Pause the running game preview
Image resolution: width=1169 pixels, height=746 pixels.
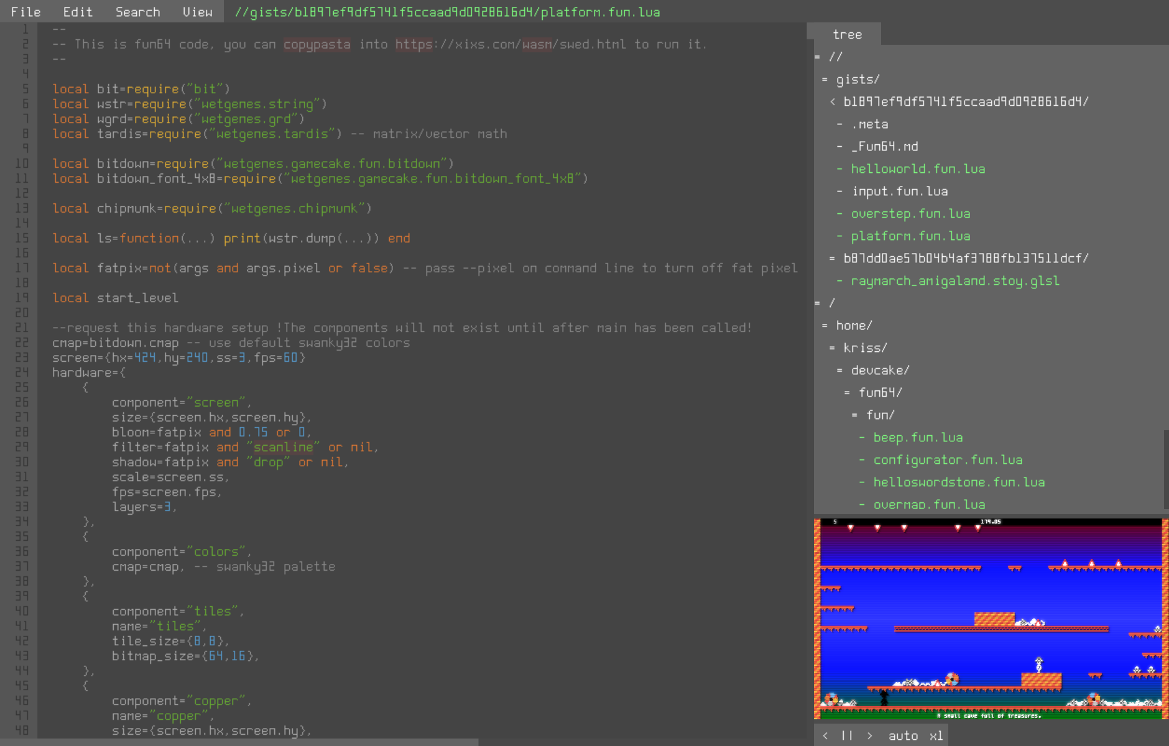[847, 735]
